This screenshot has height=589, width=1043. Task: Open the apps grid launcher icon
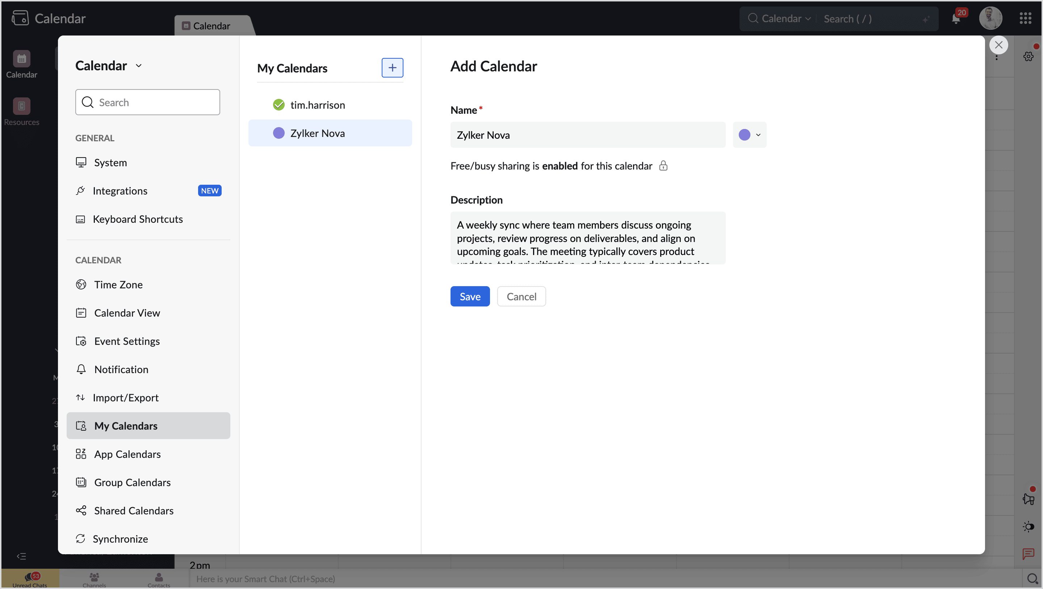(x=1025, y=18)
